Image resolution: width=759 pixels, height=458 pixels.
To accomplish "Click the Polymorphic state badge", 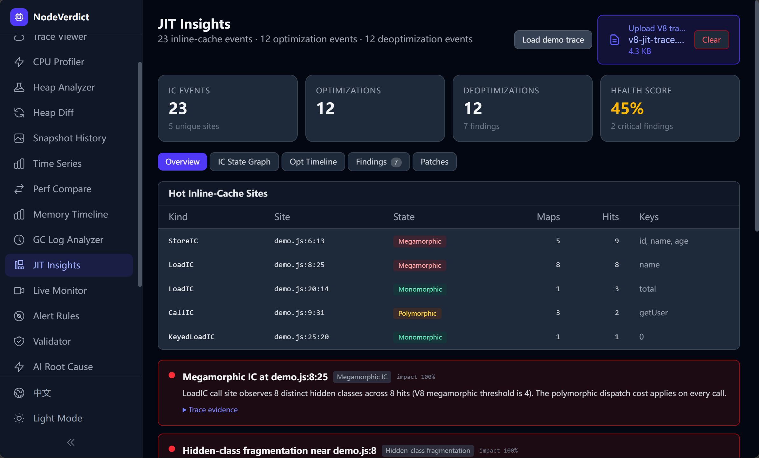I will [x=417, y=313].
